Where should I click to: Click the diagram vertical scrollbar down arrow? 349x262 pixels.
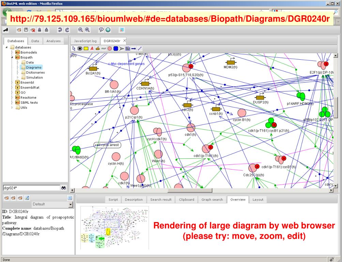tap(336, 186)
